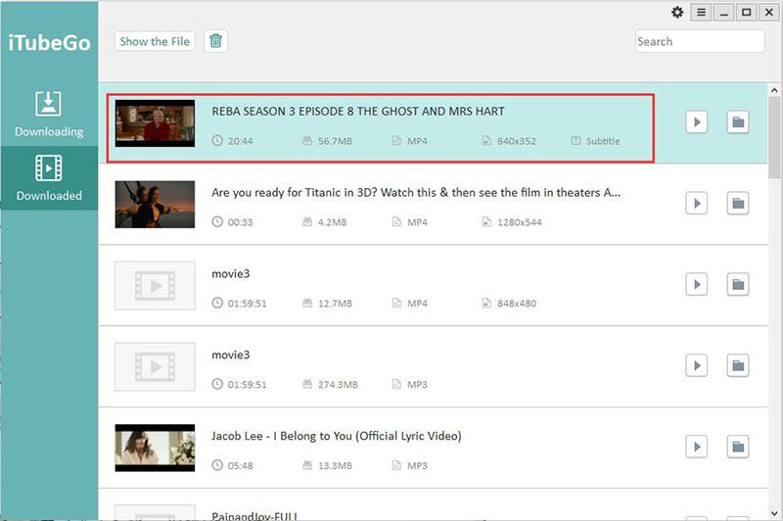Click the 20:44 duration value
Image resolution: width=783 pixels, height=521 pixels.
pyautogui.click(x=240, y=141)
